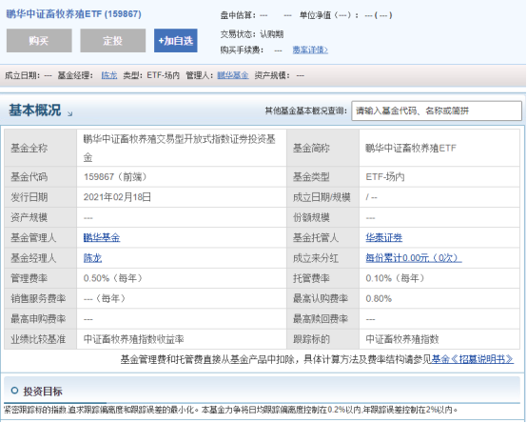Select the 投资目标 section heading
Viewport: 527px width, 423px height.
coord(43,391)
